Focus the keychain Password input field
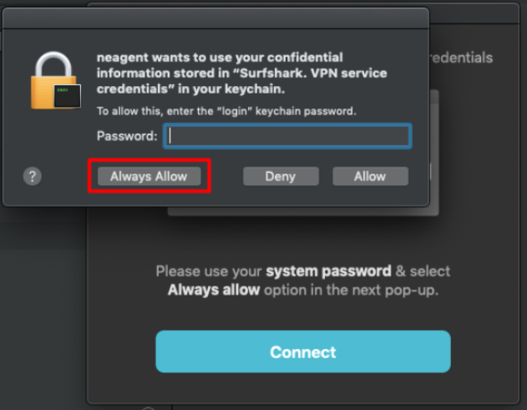Viewport: 527px width, 410px height. point(287,136)
